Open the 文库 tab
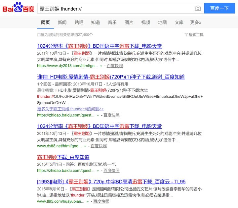Viewport: 238px width, 208px height. coord(179,22)
